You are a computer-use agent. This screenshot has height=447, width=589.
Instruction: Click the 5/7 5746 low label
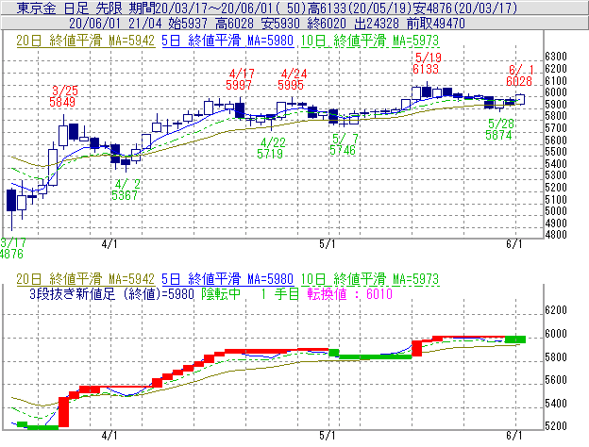(x=344, y=144)
